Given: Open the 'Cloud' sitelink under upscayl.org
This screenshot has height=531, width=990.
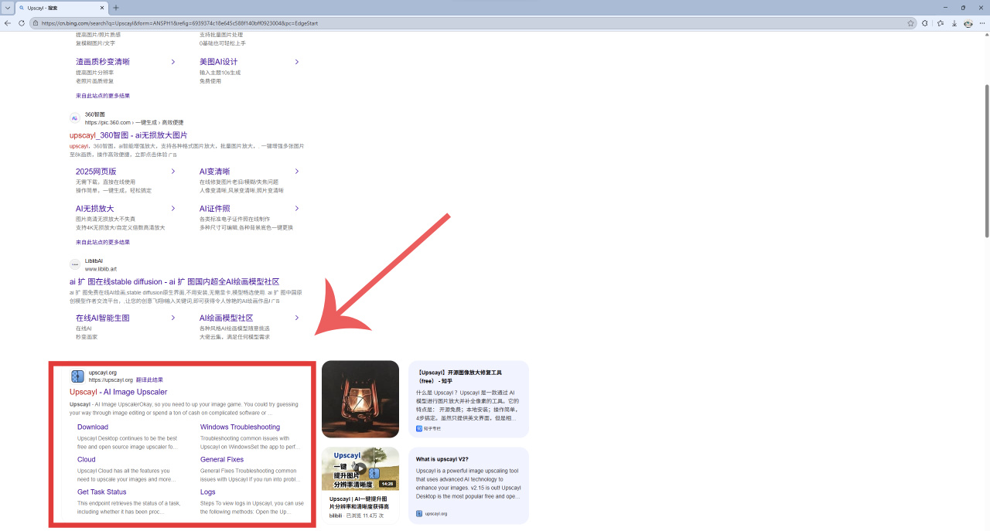Looking at the screenshot, I should pos(87,459).
